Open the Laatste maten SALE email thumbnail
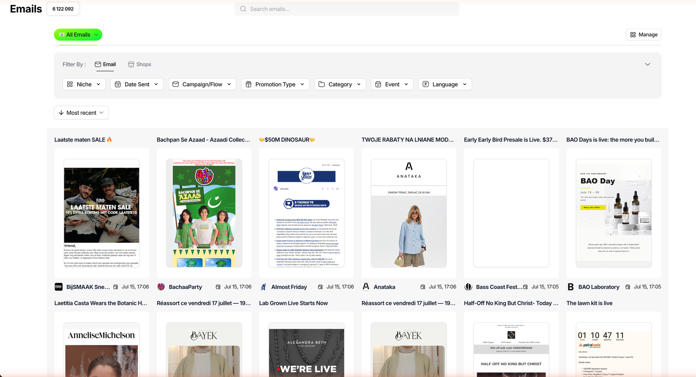This screenshot has height=377, width=696. tap(102, 213)
